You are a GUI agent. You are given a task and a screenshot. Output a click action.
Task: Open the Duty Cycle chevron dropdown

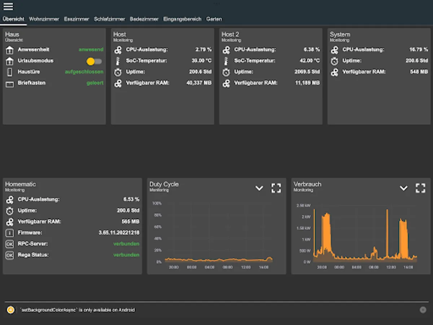coord(259,188)
